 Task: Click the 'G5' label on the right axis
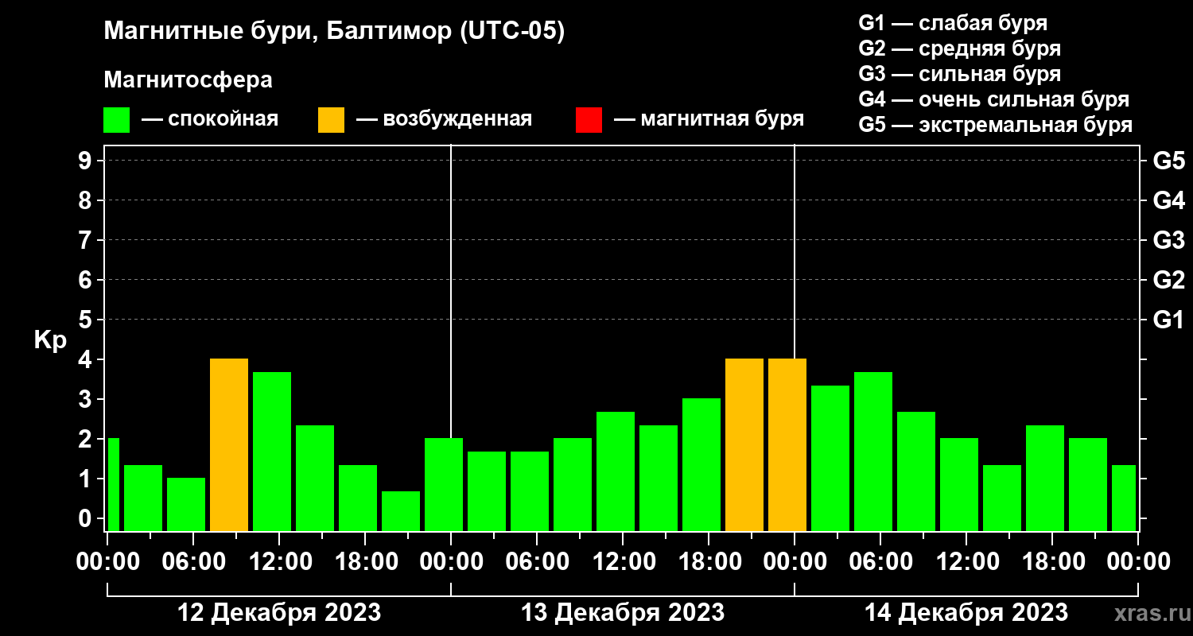point(1168,161)
